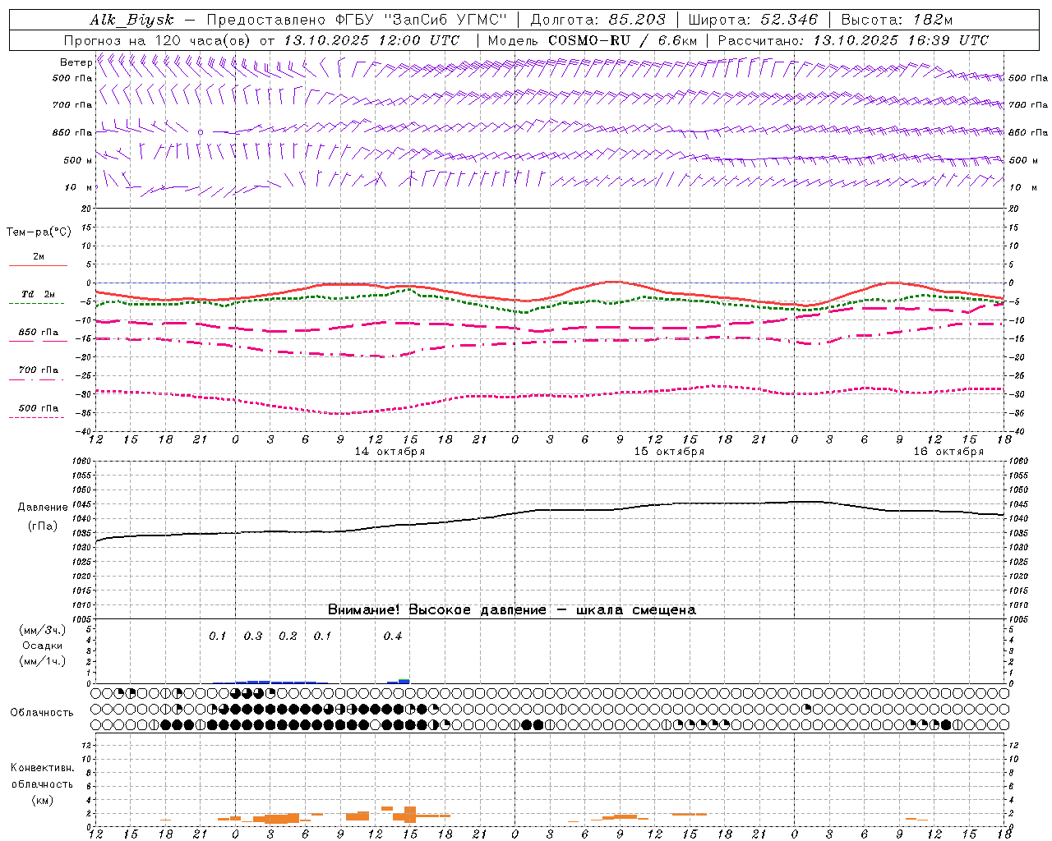
Task: Click the Давление pressure panel label
Action: [43, 508]
